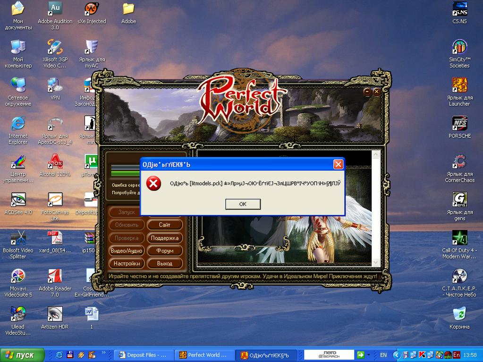Select Adobe Audition 3.0 desktop icon
483x362 pixels.
click(x=55, y=16)
